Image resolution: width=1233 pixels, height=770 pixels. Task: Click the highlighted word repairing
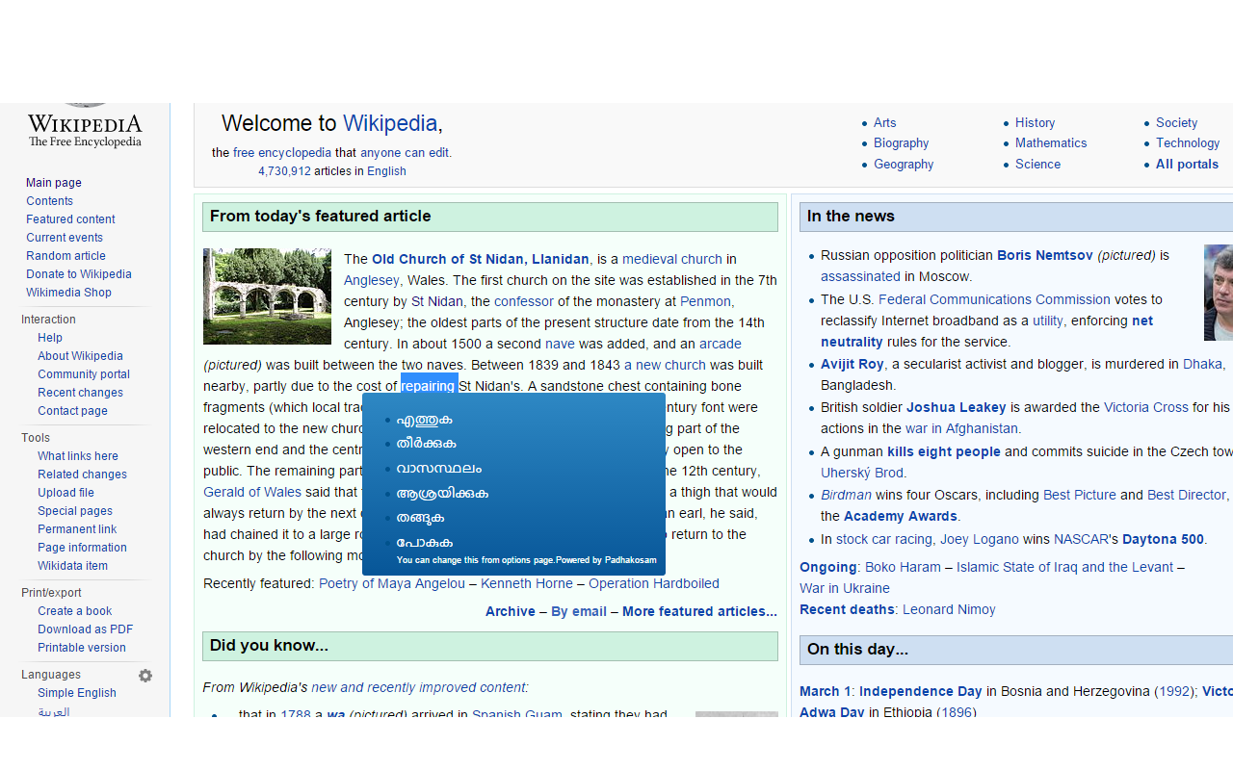[428, 386]
